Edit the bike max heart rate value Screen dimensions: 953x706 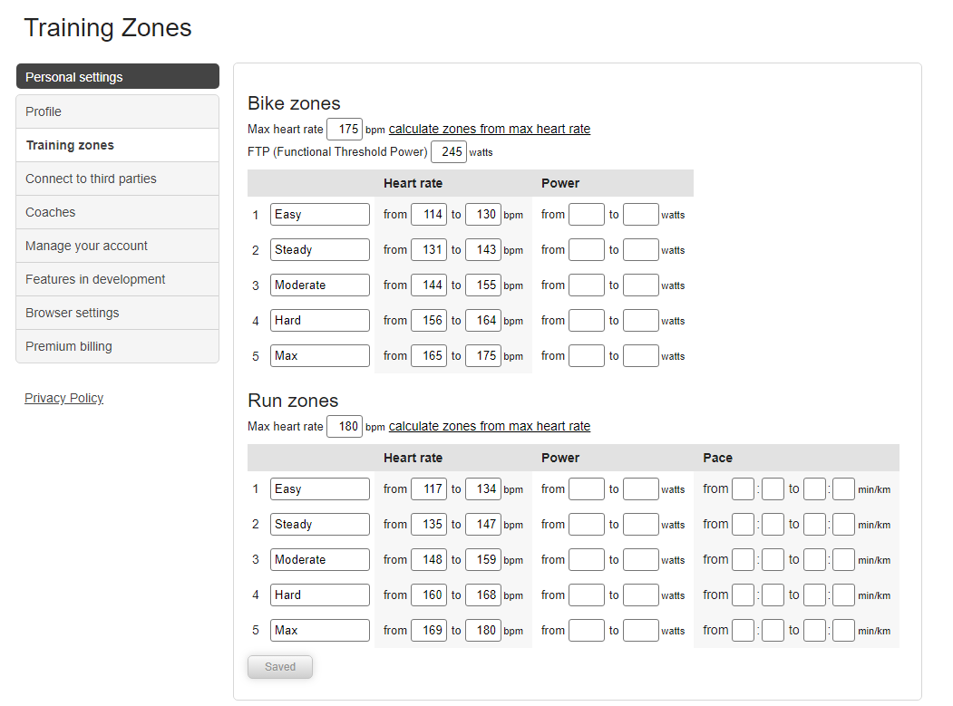[345, 129]
